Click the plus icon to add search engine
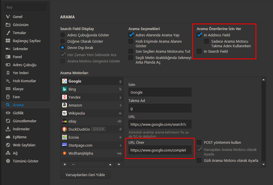Image resolution: width=273 pixels, height=185 pixels. pyautogui.click(x=65, y=164)
